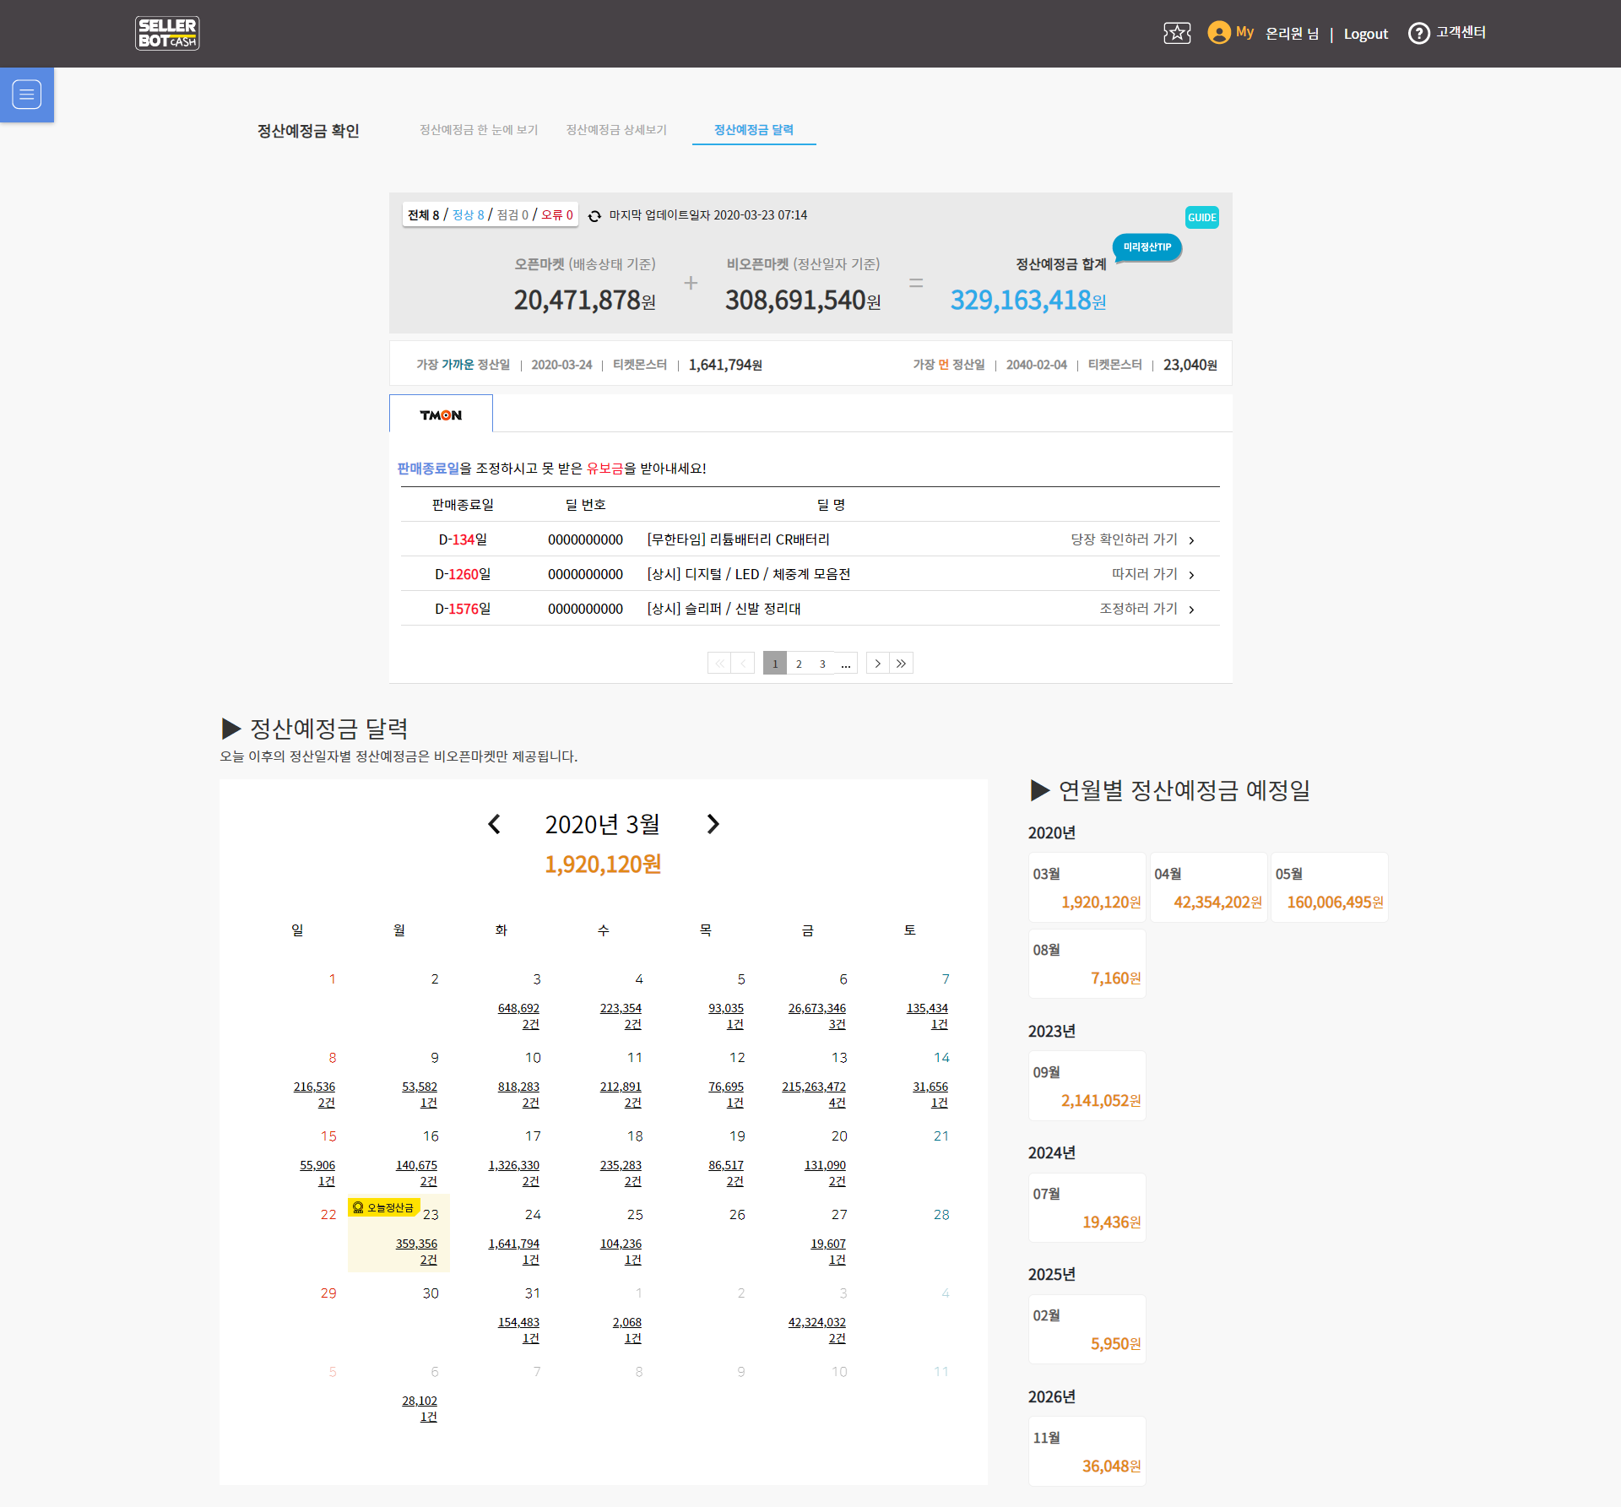Open the My profile avatar icon

[x=1218, y=33]
